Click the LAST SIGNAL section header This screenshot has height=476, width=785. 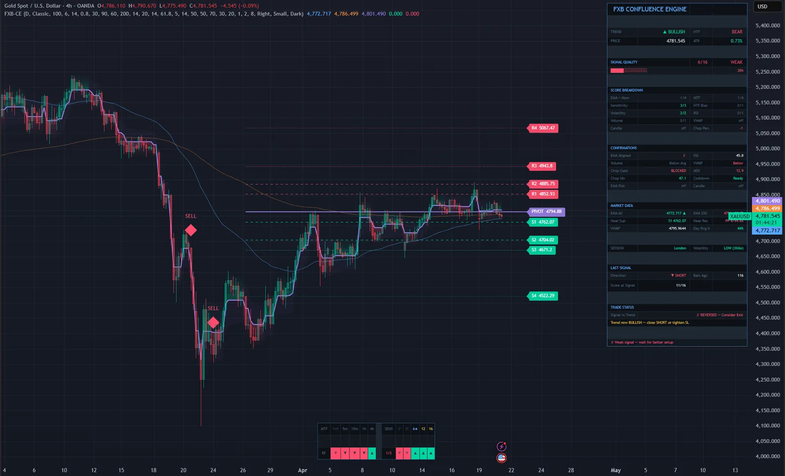point(621,268)
